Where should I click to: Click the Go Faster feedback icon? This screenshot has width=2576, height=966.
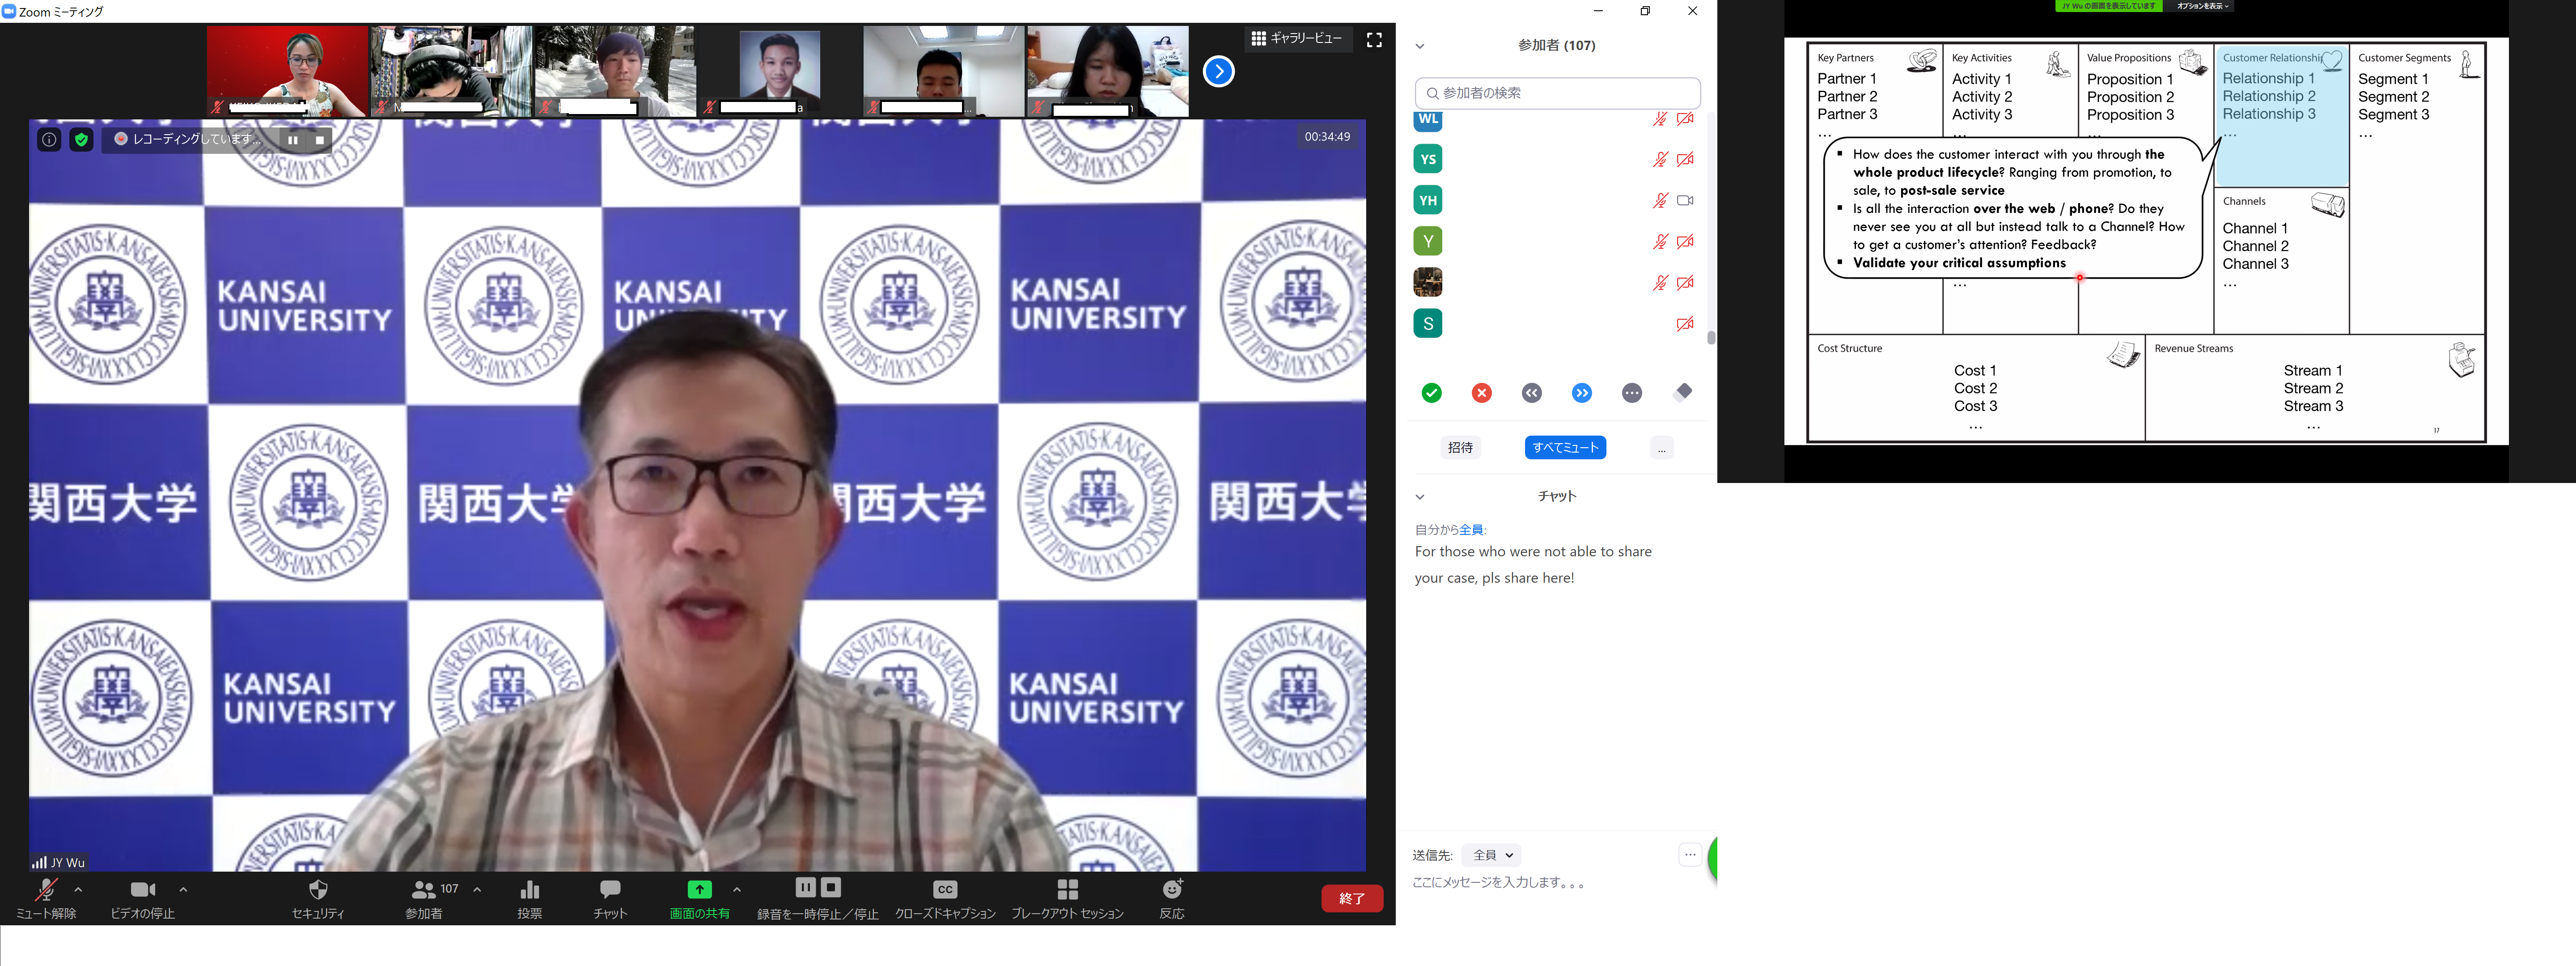(x=1582, y=393)
